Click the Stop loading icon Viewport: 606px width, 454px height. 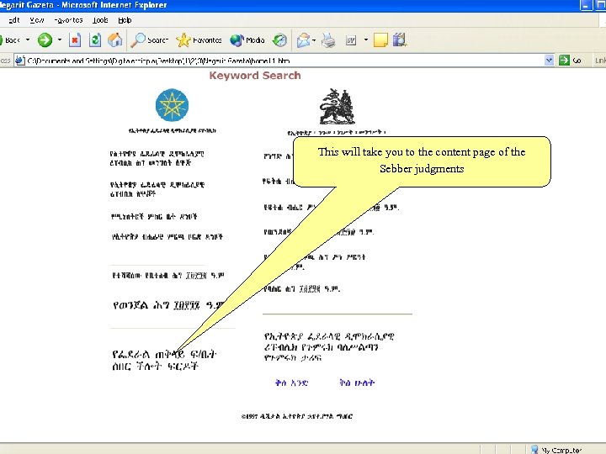click(75, 40)
